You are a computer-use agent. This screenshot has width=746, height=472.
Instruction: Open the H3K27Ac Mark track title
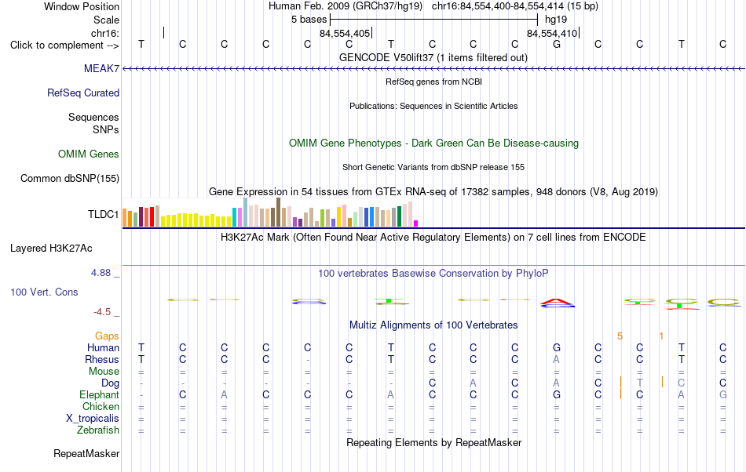[x=433, y=238]
